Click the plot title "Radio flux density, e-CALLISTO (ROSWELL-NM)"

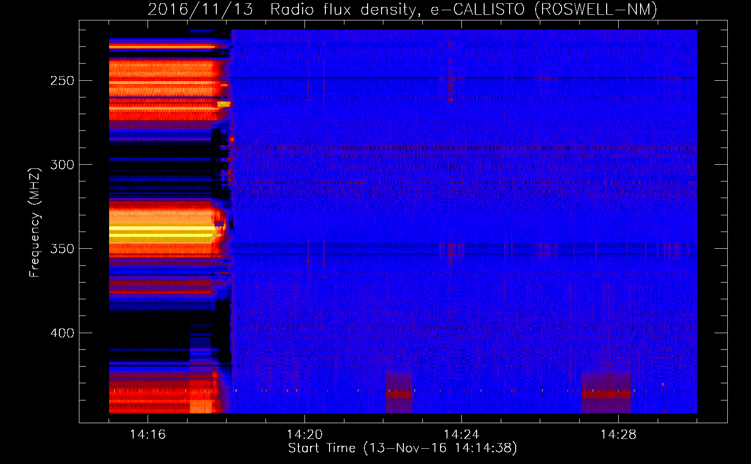pyautogui.click(x=464, y=10)
